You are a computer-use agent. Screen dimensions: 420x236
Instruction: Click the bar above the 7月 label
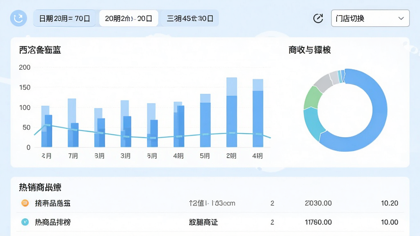pyautogui.click(x=73, y=123)
